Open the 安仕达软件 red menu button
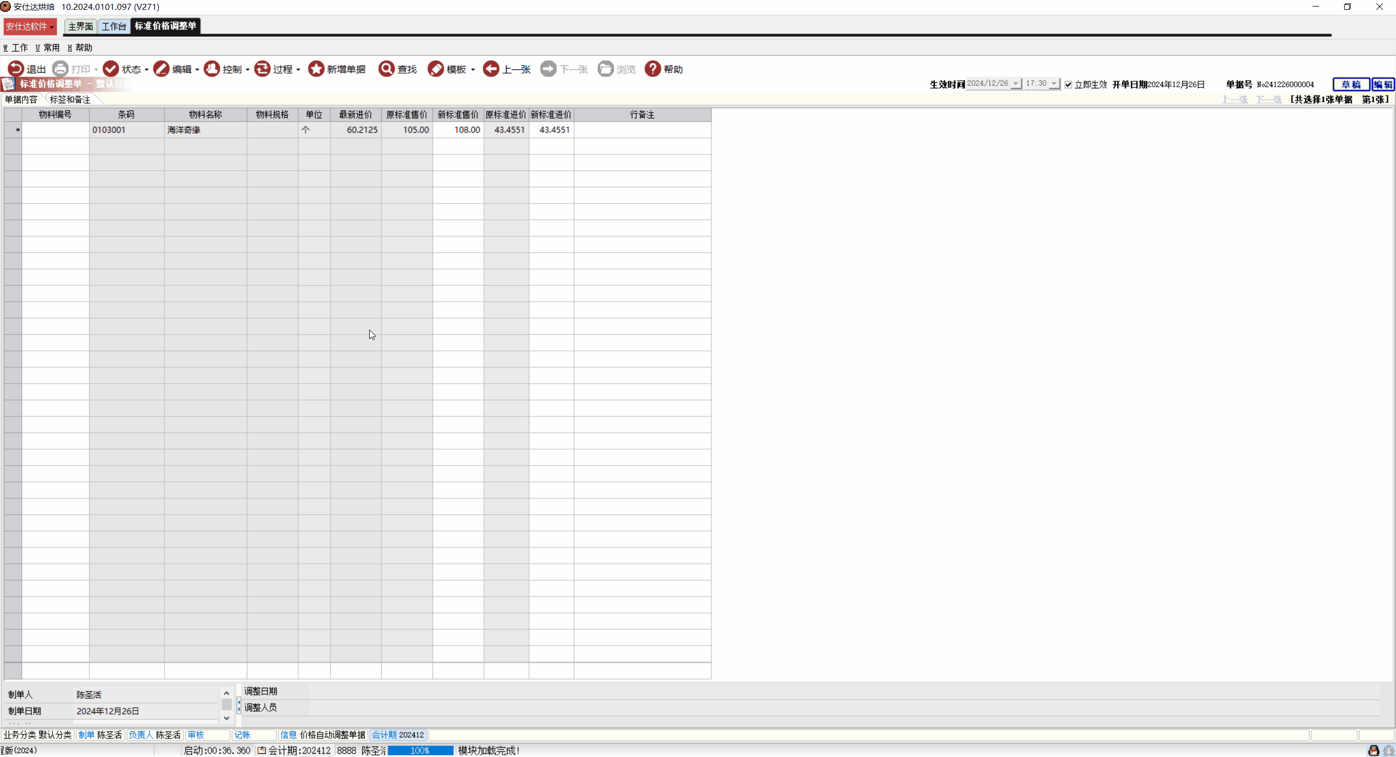 click(29, 26)
